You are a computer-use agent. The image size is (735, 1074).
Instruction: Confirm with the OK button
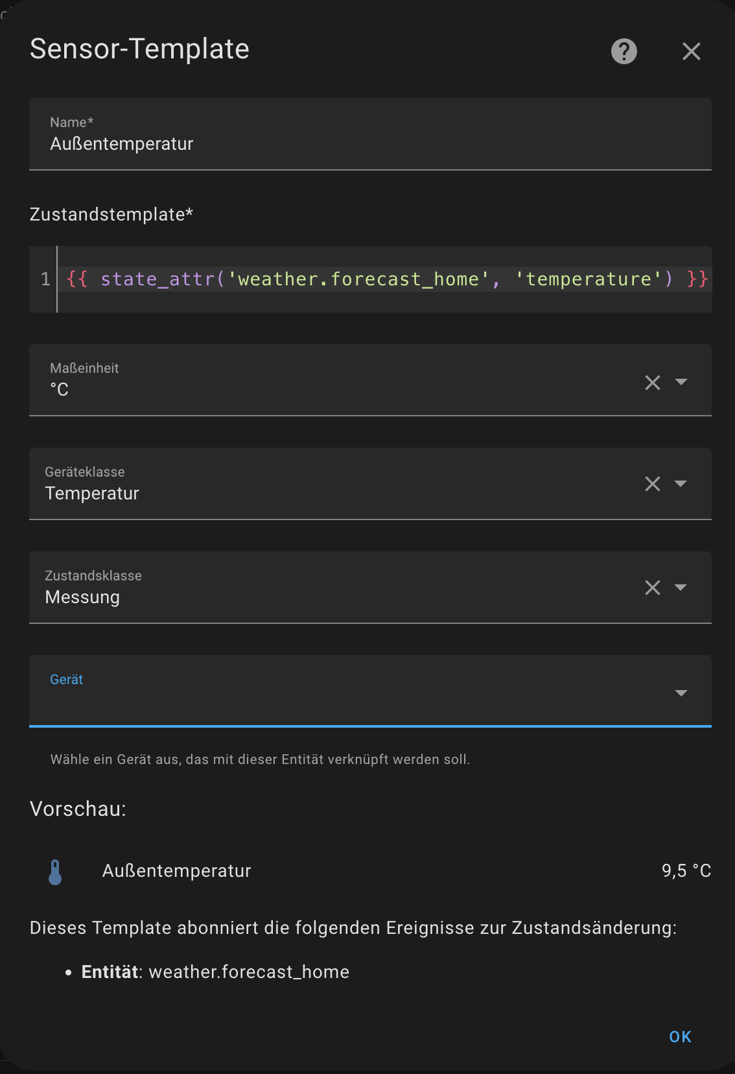click(x=680, y=1036)
